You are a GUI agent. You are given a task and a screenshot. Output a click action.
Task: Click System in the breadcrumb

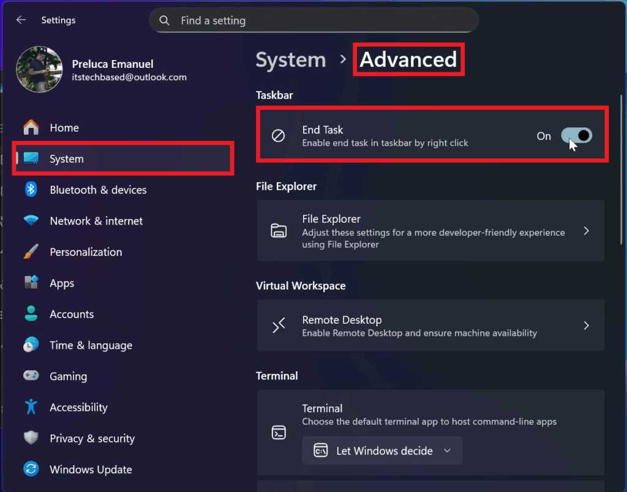click(290, 60)
